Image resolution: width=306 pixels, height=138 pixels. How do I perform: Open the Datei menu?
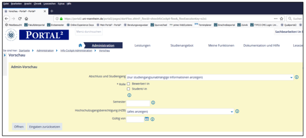pos(6,4)
